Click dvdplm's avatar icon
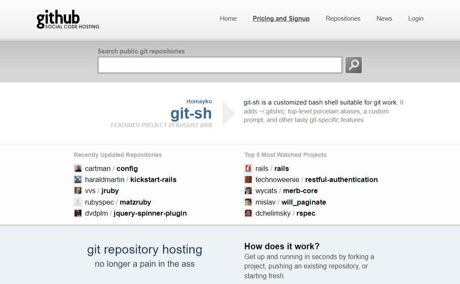This screenshot has width=460, height=284. coord(78,213)
